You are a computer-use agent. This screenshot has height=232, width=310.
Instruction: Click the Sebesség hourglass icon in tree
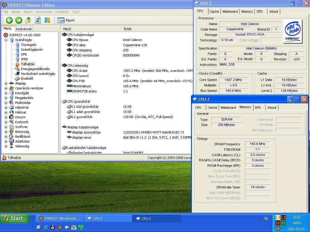click(12, 146)
